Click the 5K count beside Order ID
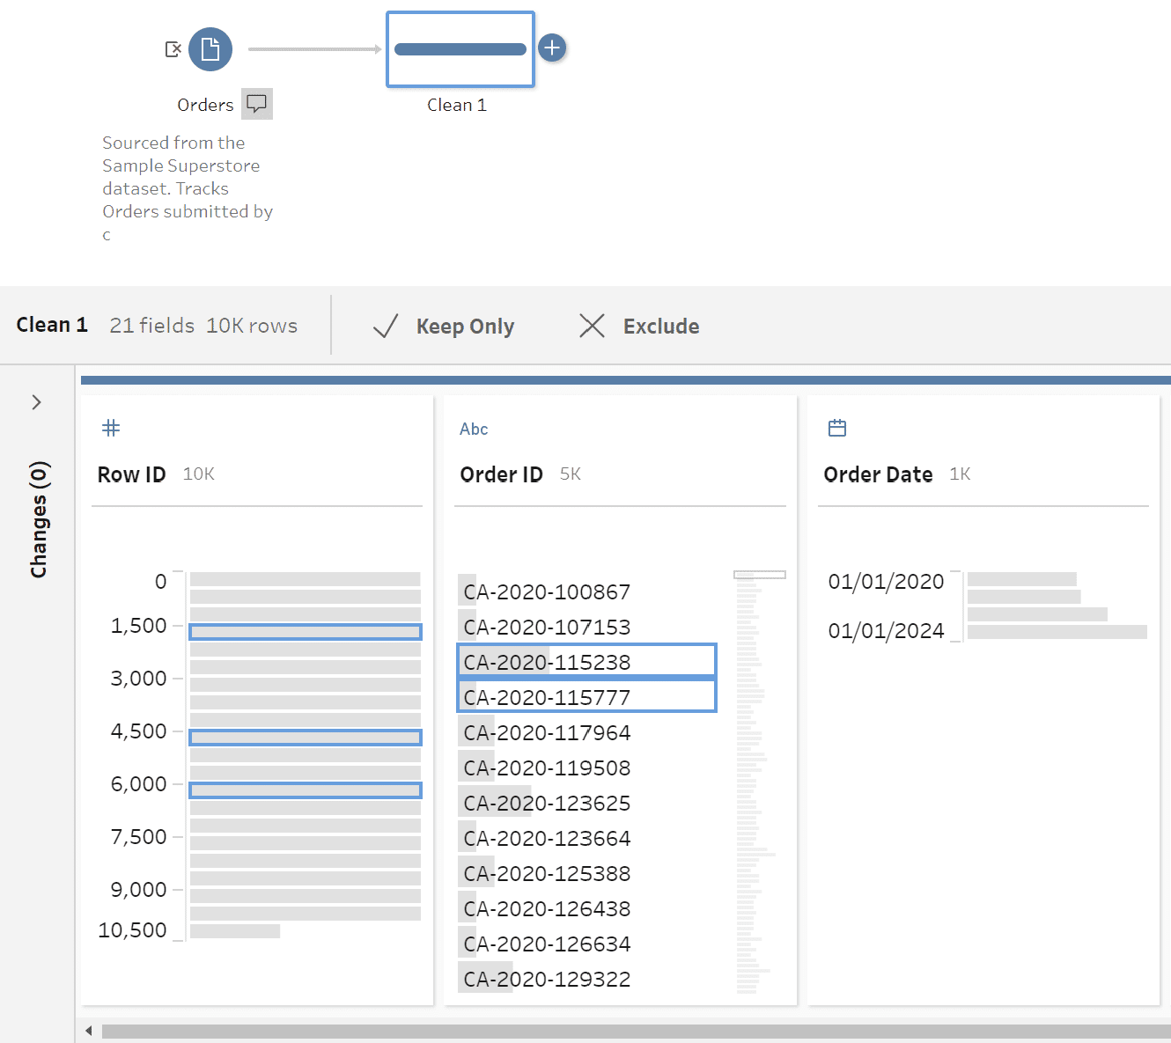The image size is (1171, 1043). click(571, 474)
